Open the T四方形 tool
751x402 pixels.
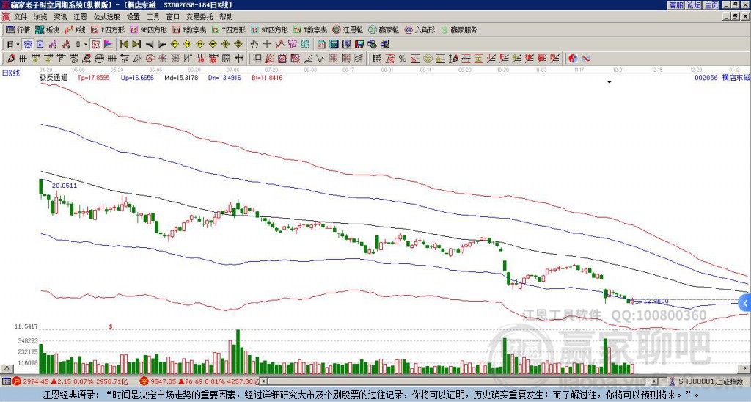coord(229,29)
